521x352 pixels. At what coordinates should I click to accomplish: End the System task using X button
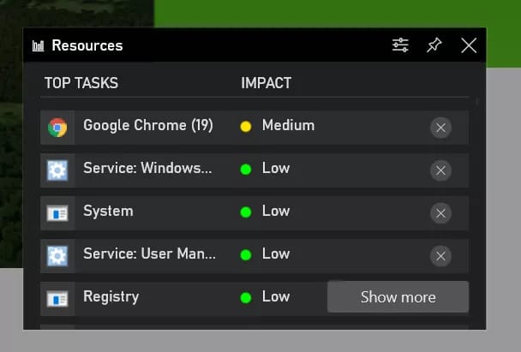(x=440, y=213)
